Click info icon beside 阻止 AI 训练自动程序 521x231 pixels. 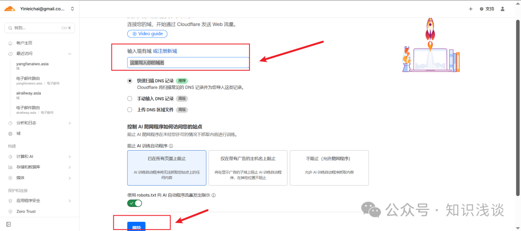point(171,146)
